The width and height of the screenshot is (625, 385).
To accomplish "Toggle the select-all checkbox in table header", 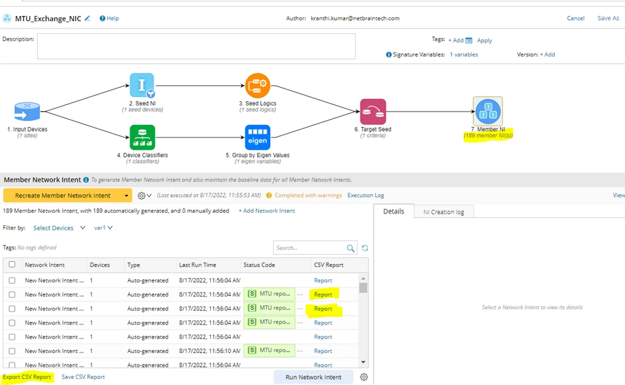I will point(12,264).
